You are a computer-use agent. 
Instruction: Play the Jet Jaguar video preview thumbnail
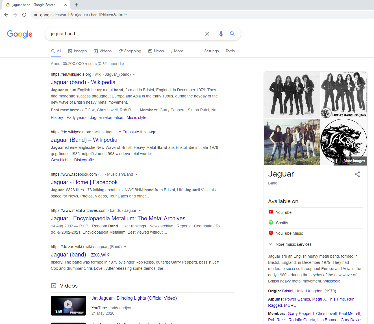(x=68, y=305)
